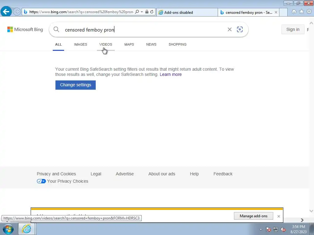Open Favorites with the star icon

pos(301,12)
